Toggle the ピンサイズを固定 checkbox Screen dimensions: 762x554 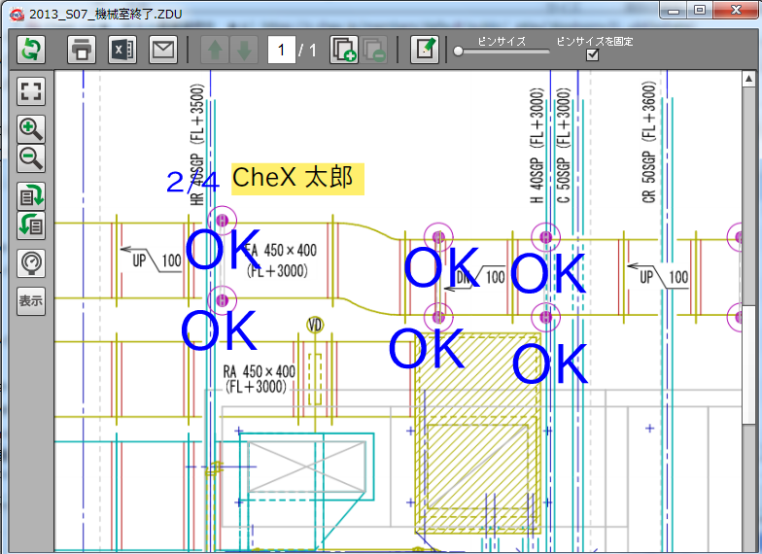593,55
